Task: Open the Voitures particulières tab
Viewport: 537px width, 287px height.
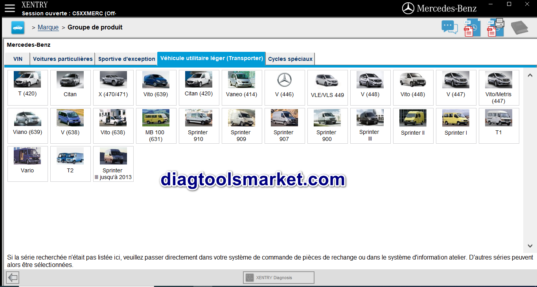Action: click(63, 59)
